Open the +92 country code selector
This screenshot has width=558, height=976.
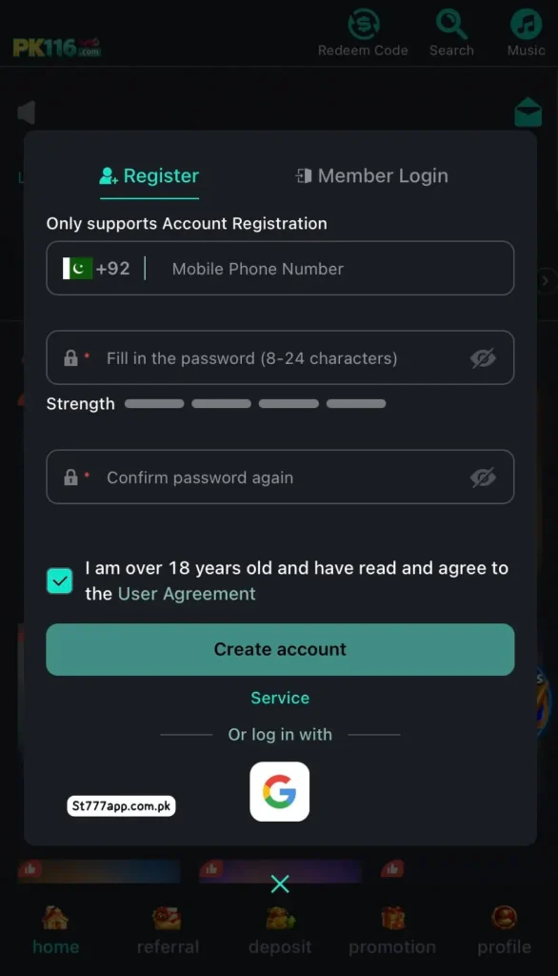(96, 268)
